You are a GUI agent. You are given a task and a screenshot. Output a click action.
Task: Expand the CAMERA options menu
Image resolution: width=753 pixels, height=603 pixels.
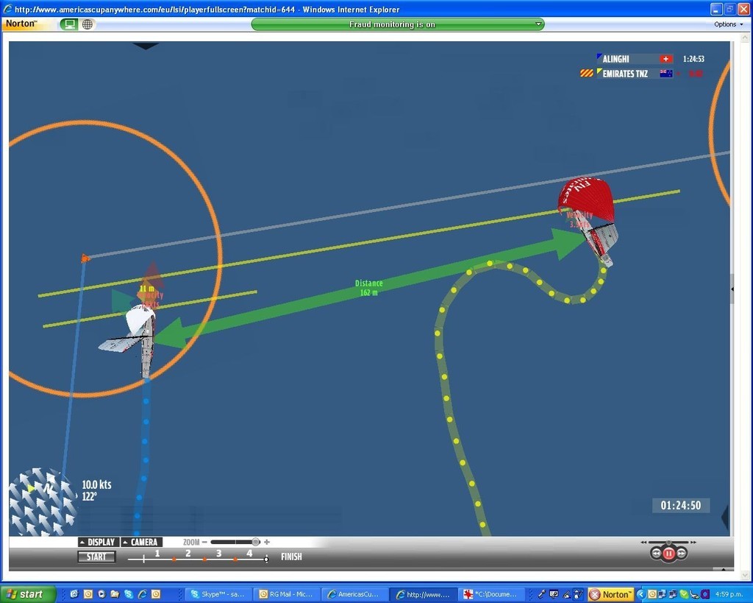(x=141, y=542)
